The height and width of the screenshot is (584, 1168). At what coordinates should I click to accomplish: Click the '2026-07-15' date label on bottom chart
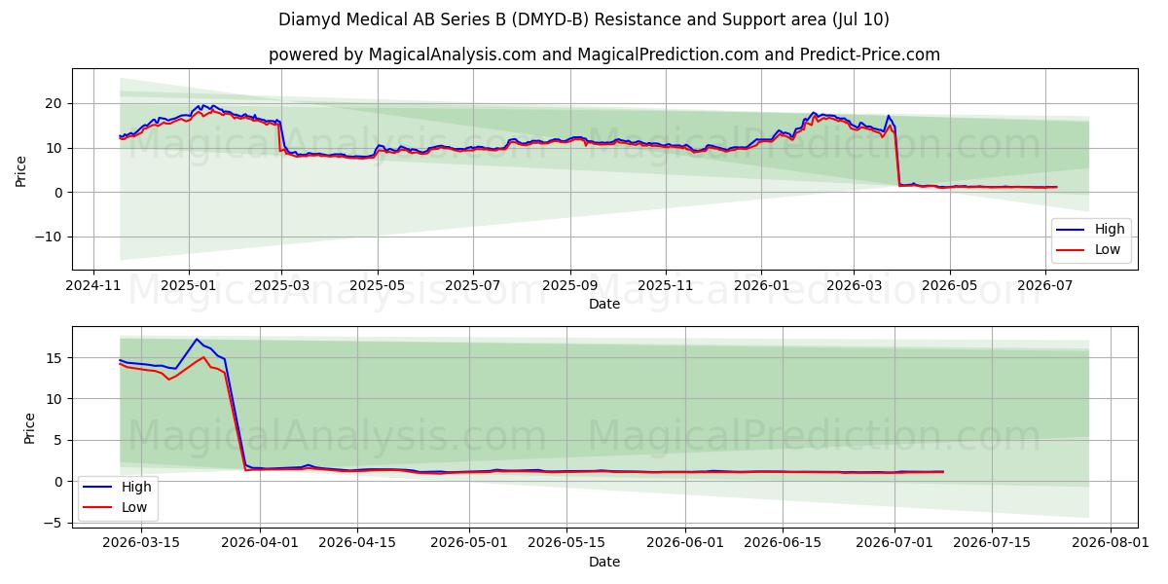992,545
